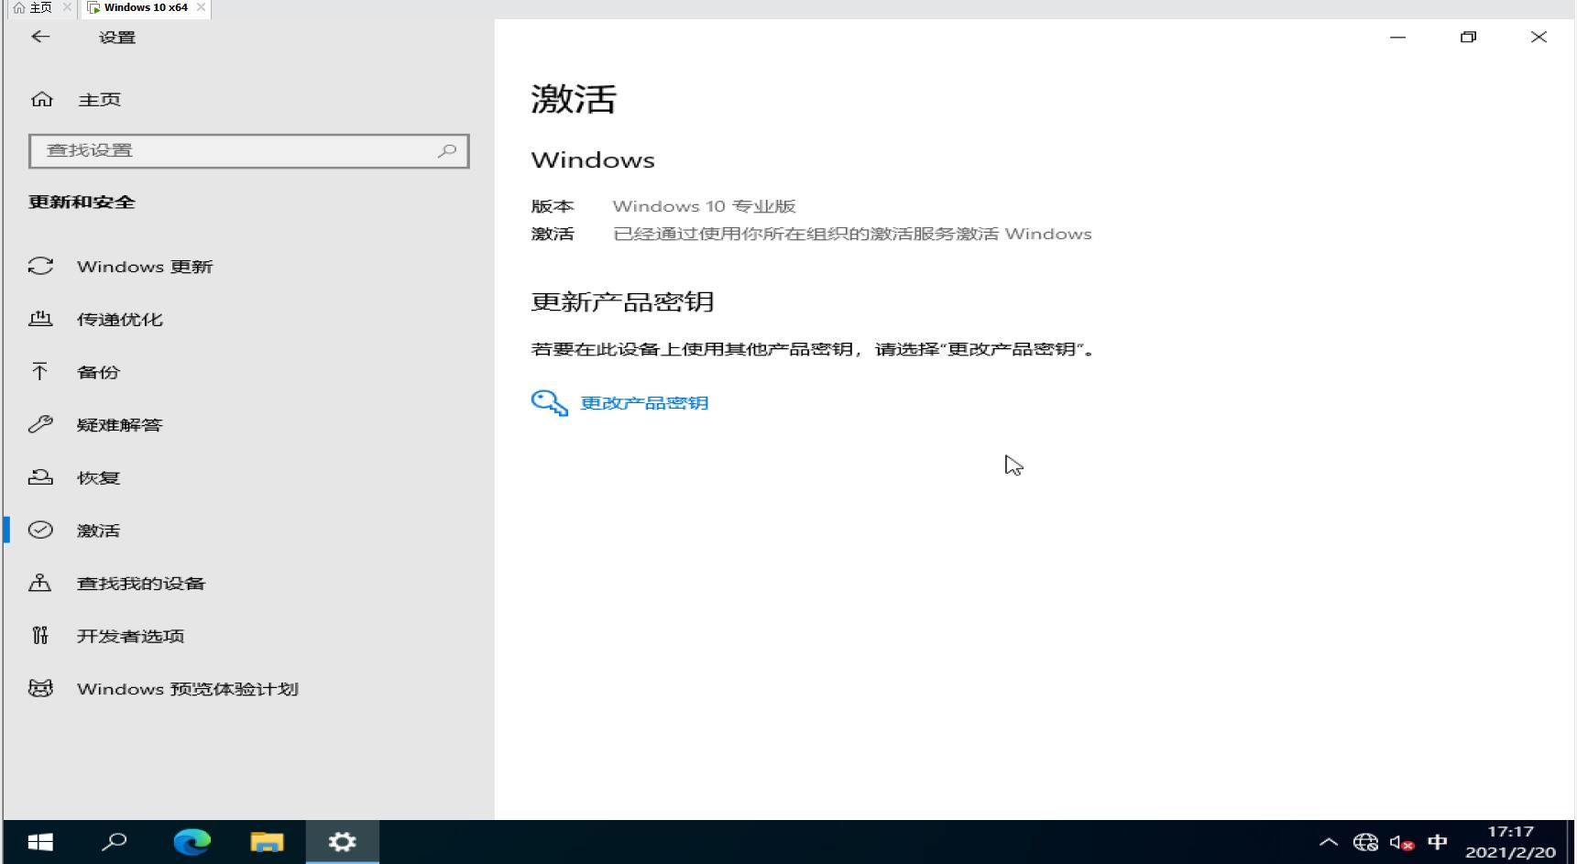
Task: Close the Windows 10 x64 tab
Action: click(201, 7)
